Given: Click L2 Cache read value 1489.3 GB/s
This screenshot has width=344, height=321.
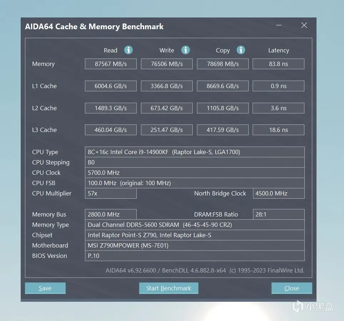Looking at the screenshot, I should pos(111,108).
